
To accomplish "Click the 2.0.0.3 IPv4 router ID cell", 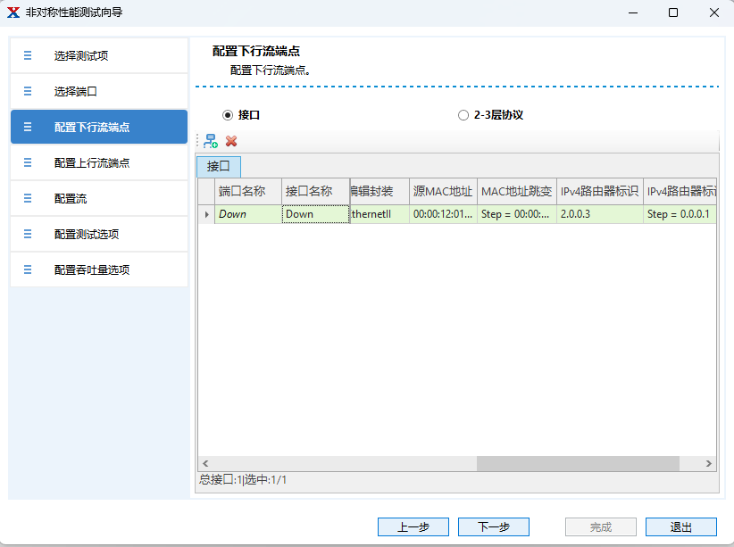I will (x=599, y=214).
